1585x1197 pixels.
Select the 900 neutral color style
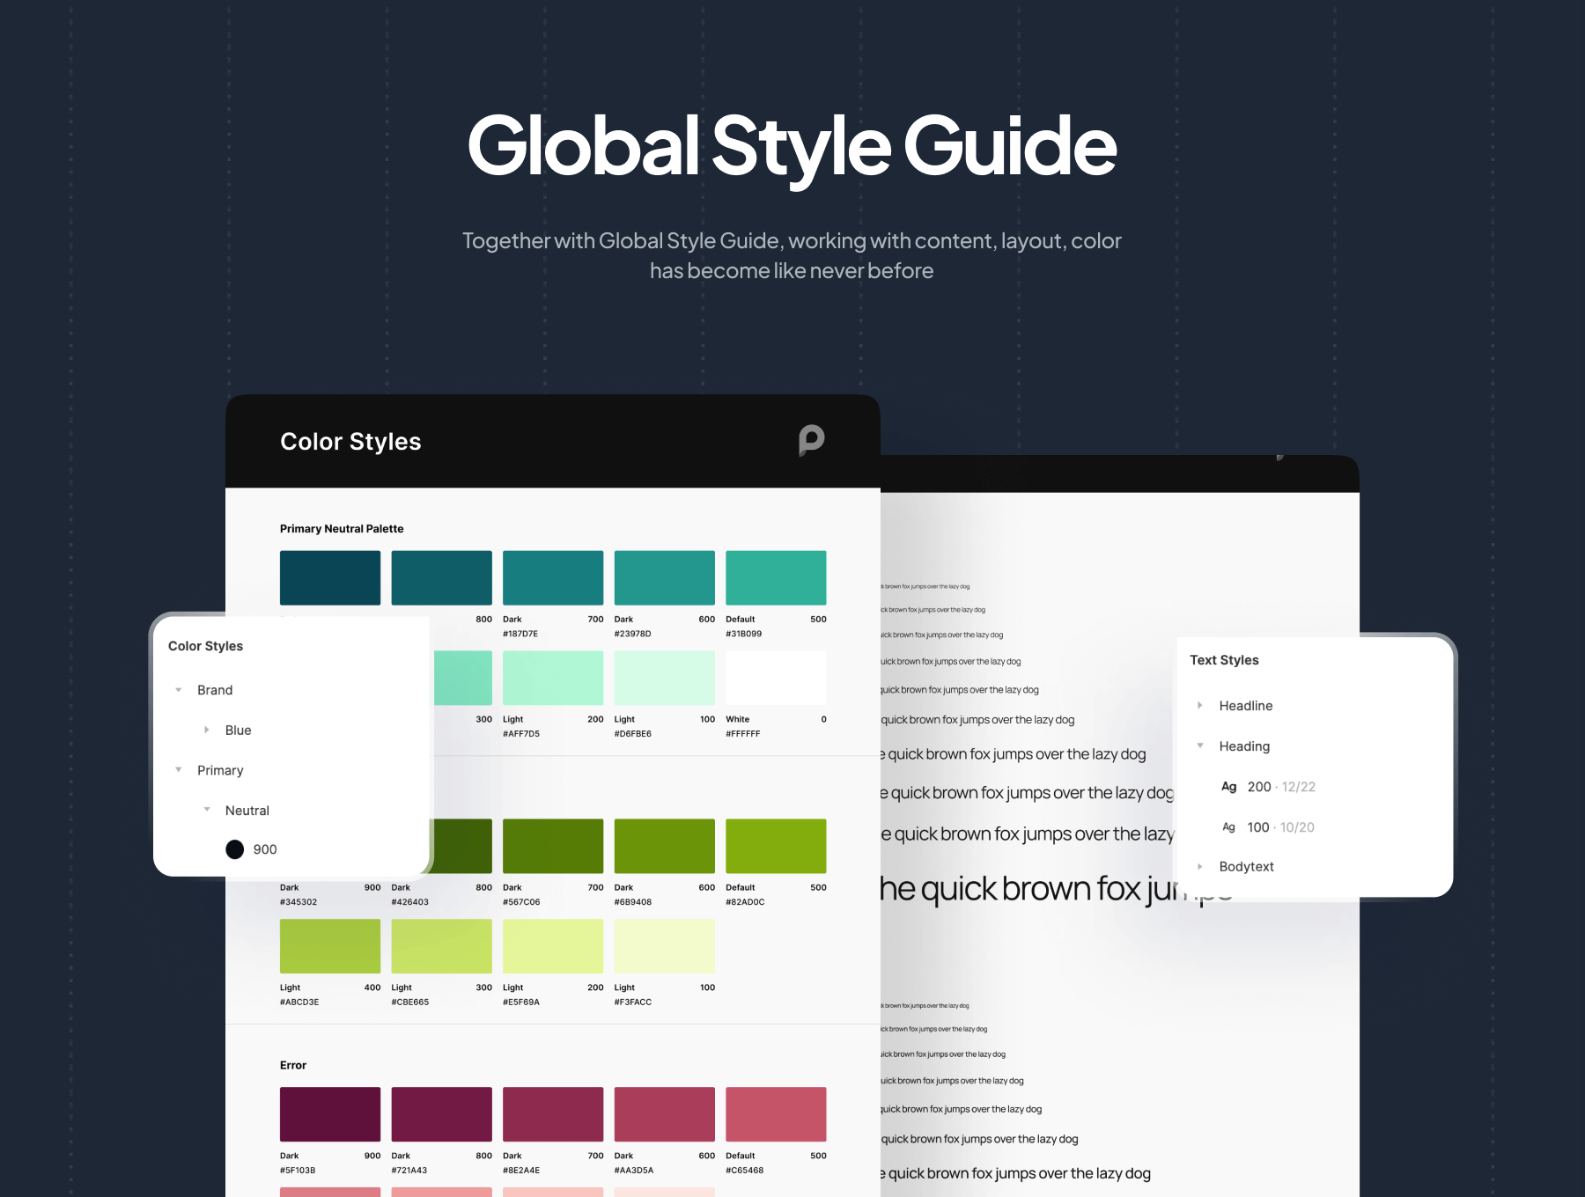pos(264,849)
